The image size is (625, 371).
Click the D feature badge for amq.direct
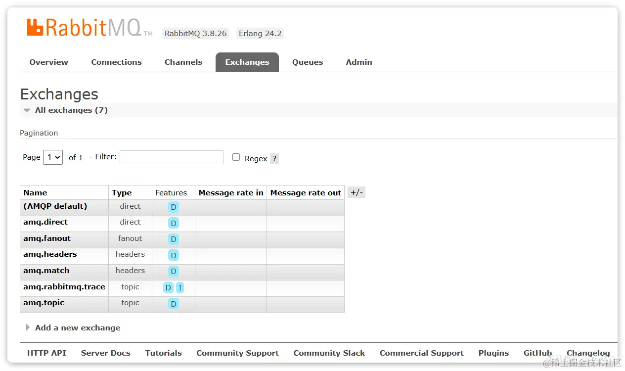[x=174, y=223]
